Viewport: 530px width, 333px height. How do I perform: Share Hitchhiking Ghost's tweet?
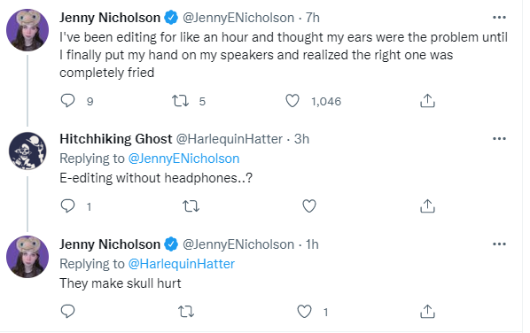pos(427,206)
